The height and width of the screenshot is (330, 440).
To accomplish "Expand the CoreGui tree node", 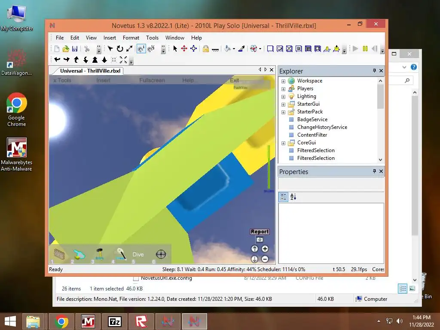I will click(x=284, y=143).
